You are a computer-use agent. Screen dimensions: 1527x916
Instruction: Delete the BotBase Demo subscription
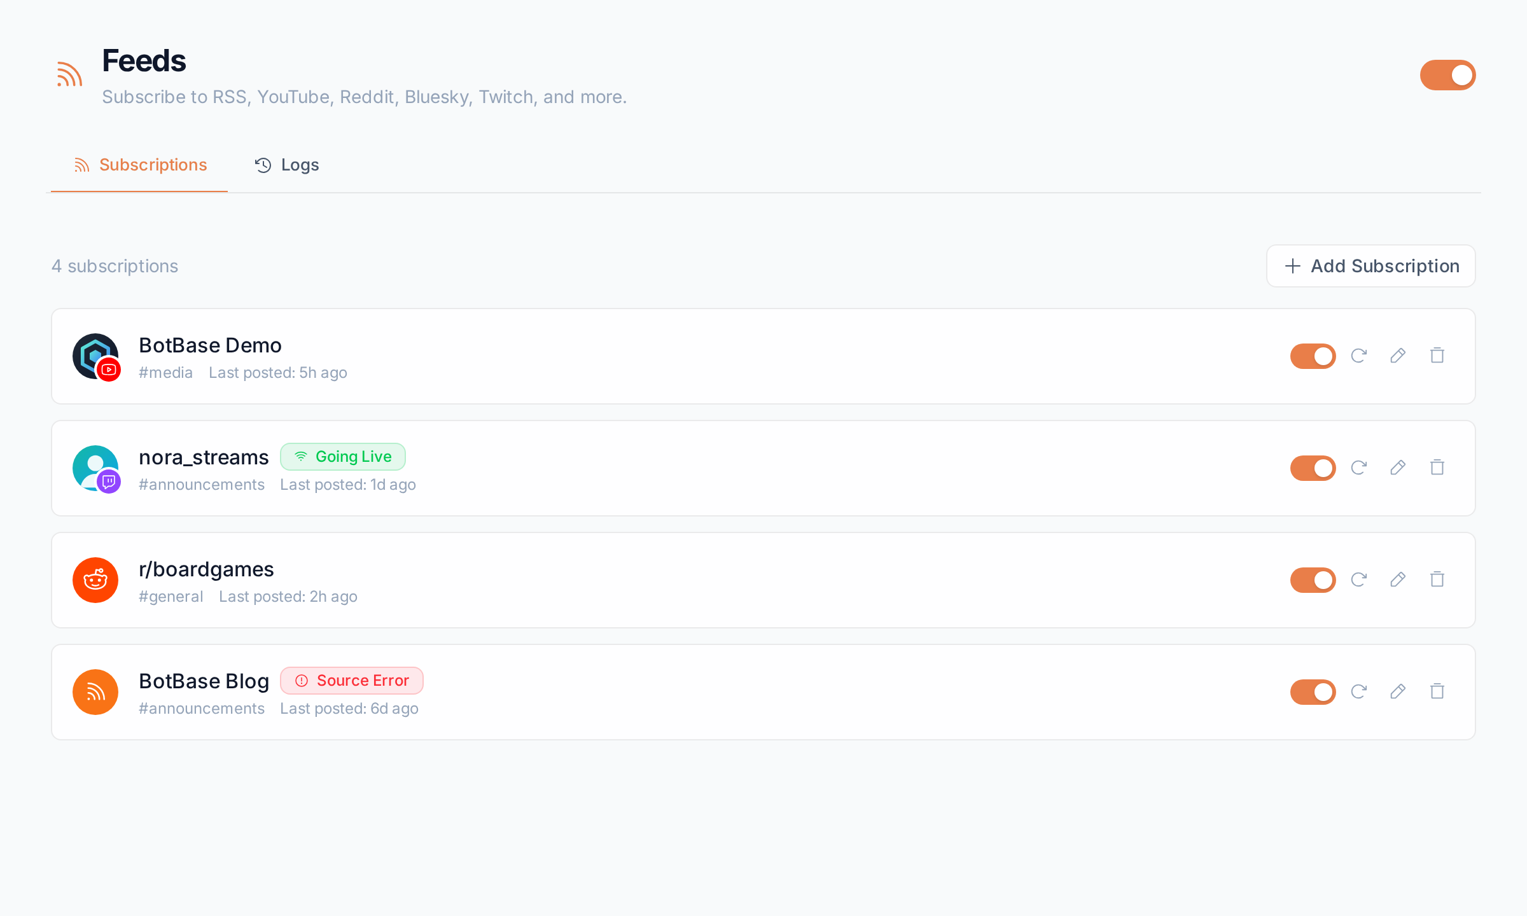[1437, 356]
